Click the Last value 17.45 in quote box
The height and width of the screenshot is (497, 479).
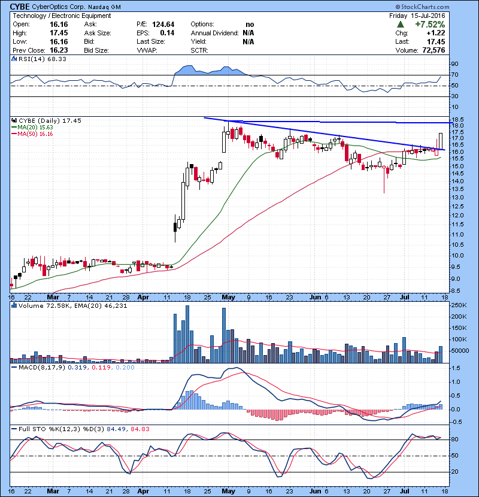pos(436,42)
